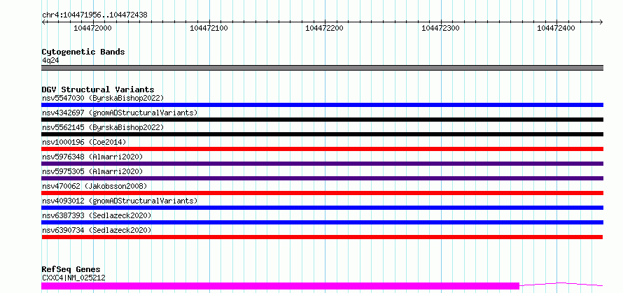The height and width of the screenshot is (293, 623).
Task: Select the red nsv6390734 variant bar
Action: click(x=322, y=237)
